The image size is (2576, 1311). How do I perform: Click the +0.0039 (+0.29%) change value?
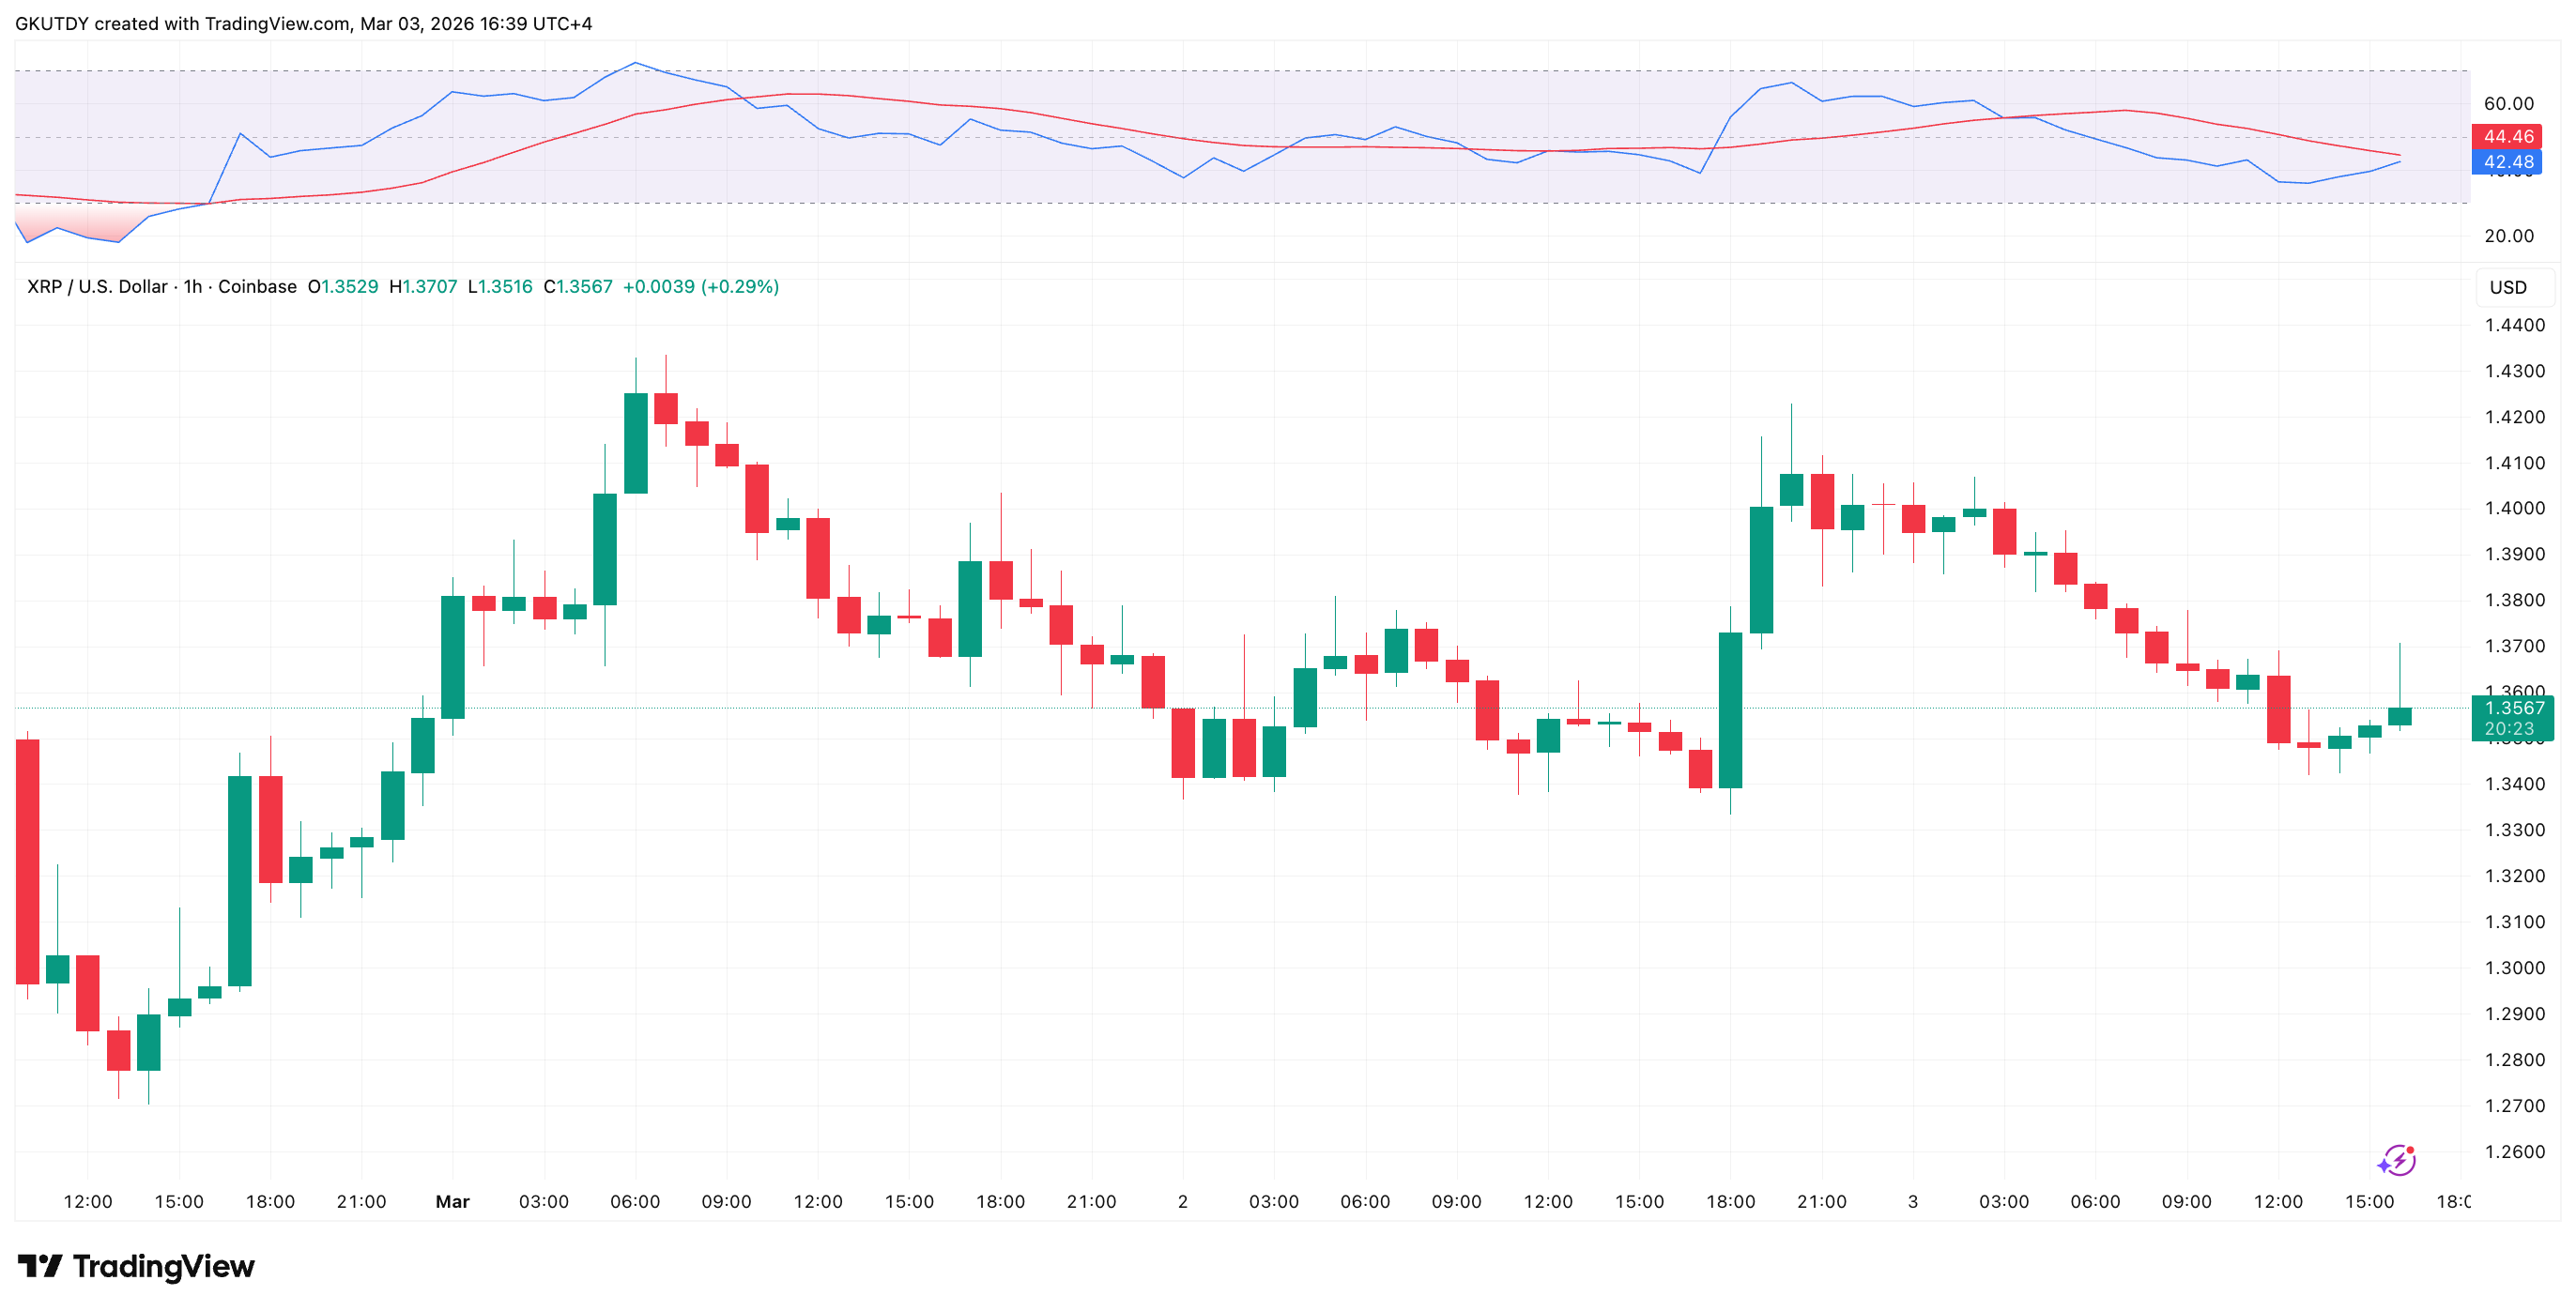pyautogui.click(x=700, y=287)
